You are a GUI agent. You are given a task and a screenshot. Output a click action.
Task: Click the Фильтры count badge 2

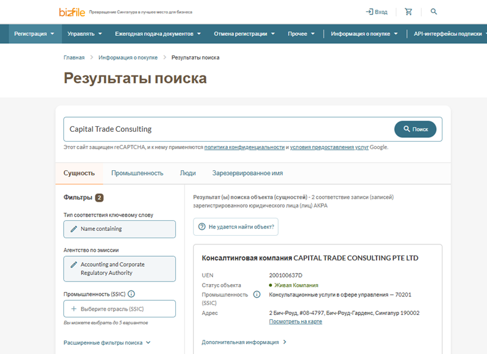99,197
